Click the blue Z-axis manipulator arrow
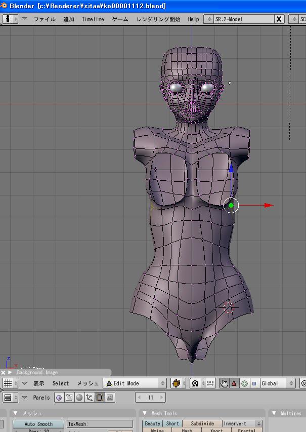This screenshot has height=432, width=306. [231, 168]
